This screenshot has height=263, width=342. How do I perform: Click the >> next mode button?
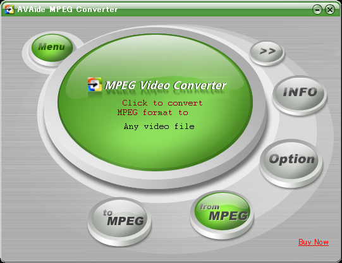tap(267, 52)
